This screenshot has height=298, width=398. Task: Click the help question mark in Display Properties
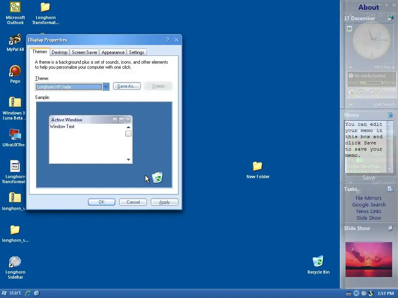[x=168, y=40]
